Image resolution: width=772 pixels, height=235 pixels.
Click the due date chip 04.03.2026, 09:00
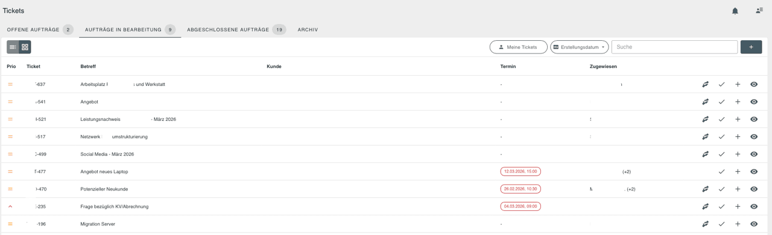pos(520,207)
